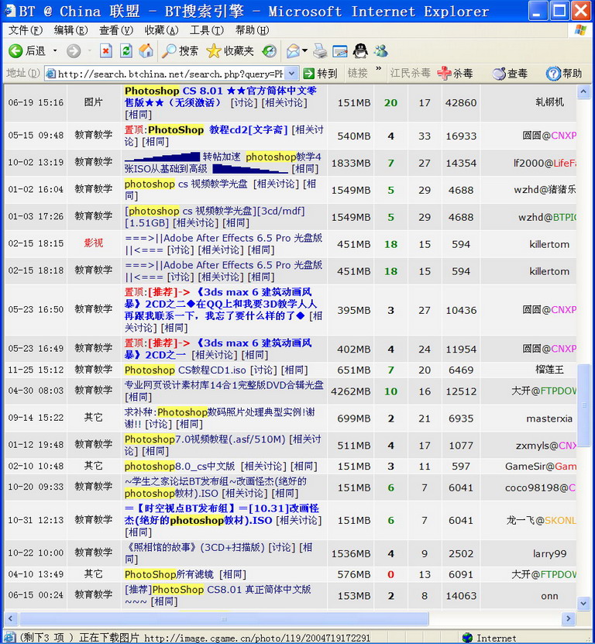Click the 图片 category in the first row
This screenshot has height=644, width=595.
click(93, 102)
